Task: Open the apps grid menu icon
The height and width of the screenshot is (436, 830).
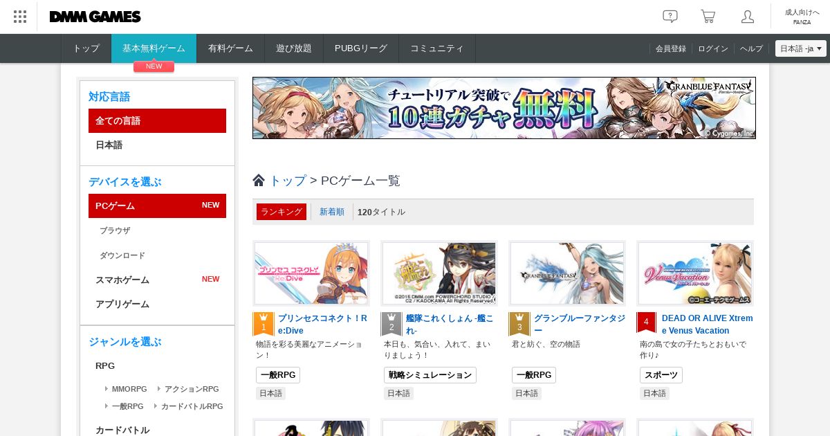Action: pos(20,17)
